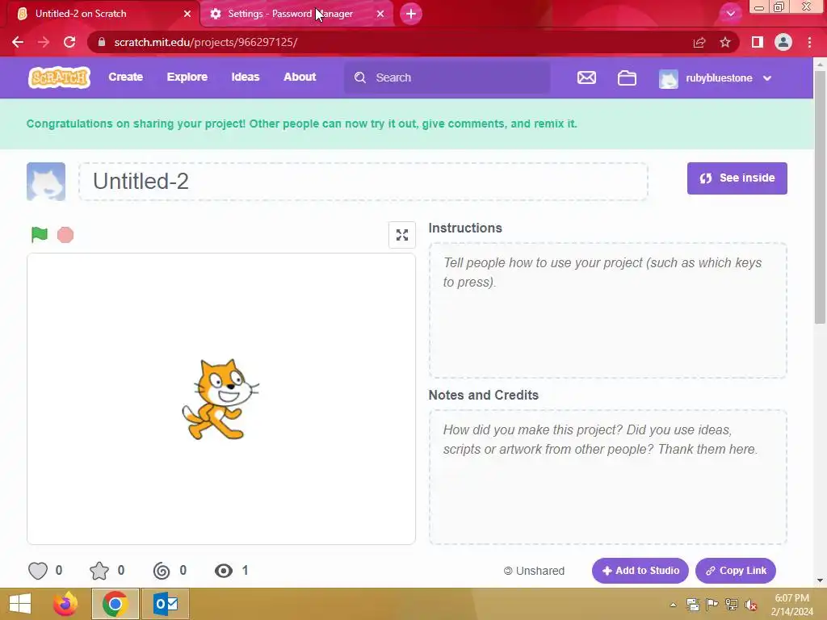Viewport: 827px width, 620px height.
Task: Click the search magnifier icon
Action: pyautogui.click(x=360, y=77)
